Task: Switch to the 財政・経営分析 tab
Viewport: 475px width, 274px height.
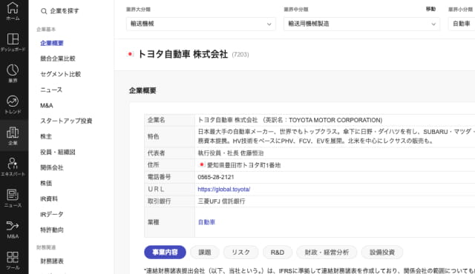Action: coord(327,253)
